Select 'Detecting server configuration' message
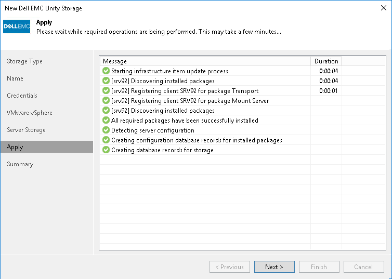This screenshot has width=392, height=279. click(x=152, y=130)
